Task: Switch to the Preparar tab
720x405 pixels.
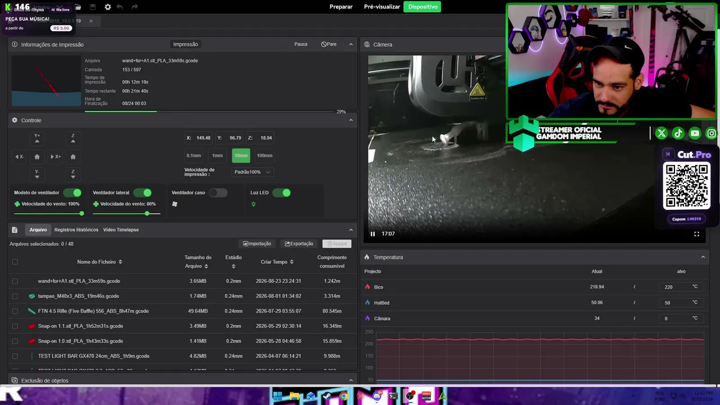Action: pos(341,7)
